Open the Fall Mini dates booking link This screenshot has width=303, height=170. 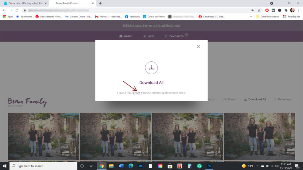[151, 25]
